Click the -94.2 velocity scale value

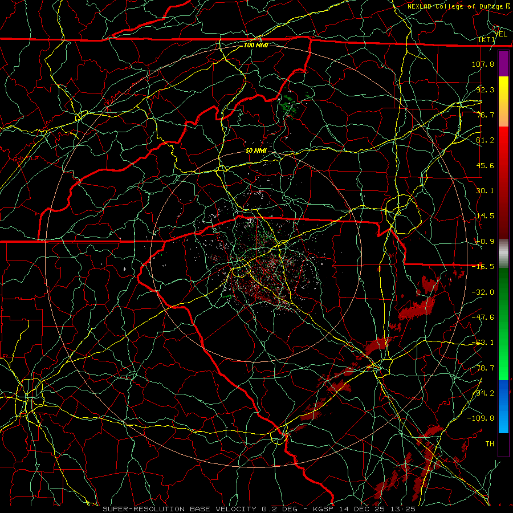(x=483, y=393)
